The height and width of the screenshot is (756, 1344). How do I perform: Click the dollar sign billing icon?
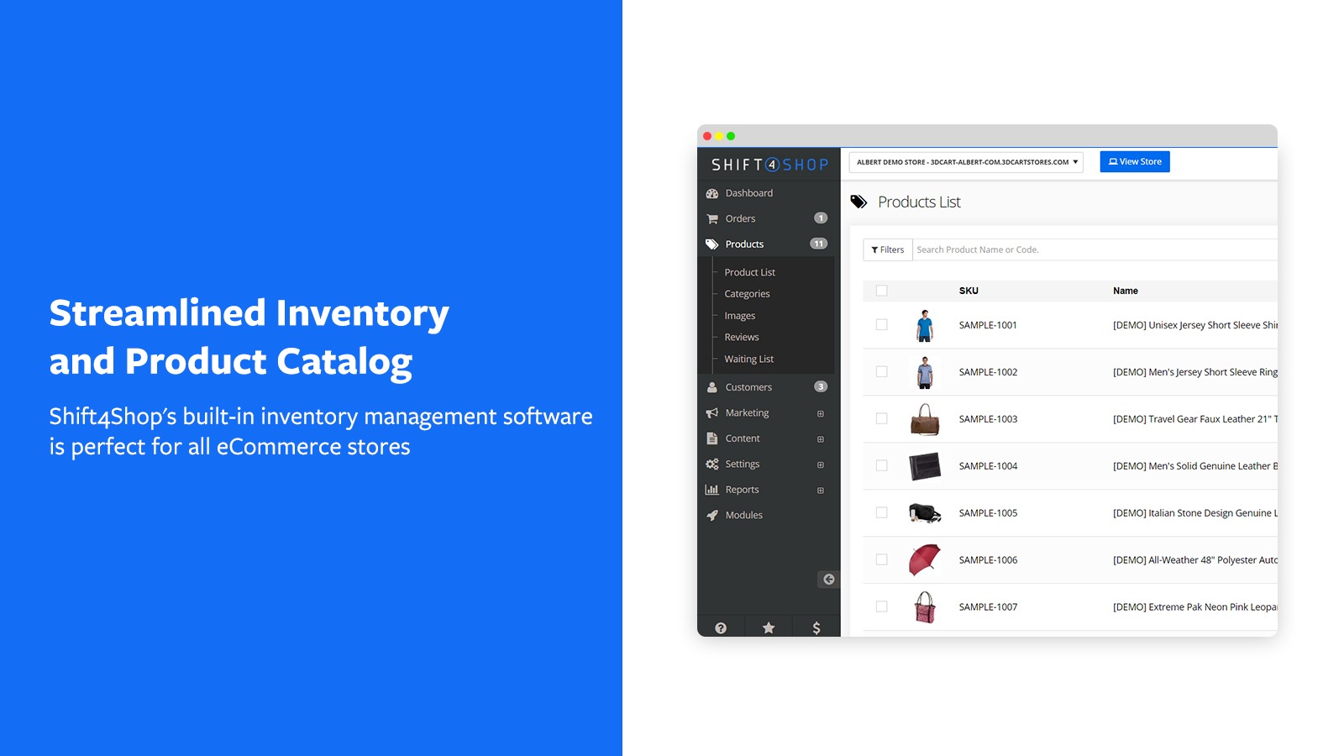coord(816,627)
